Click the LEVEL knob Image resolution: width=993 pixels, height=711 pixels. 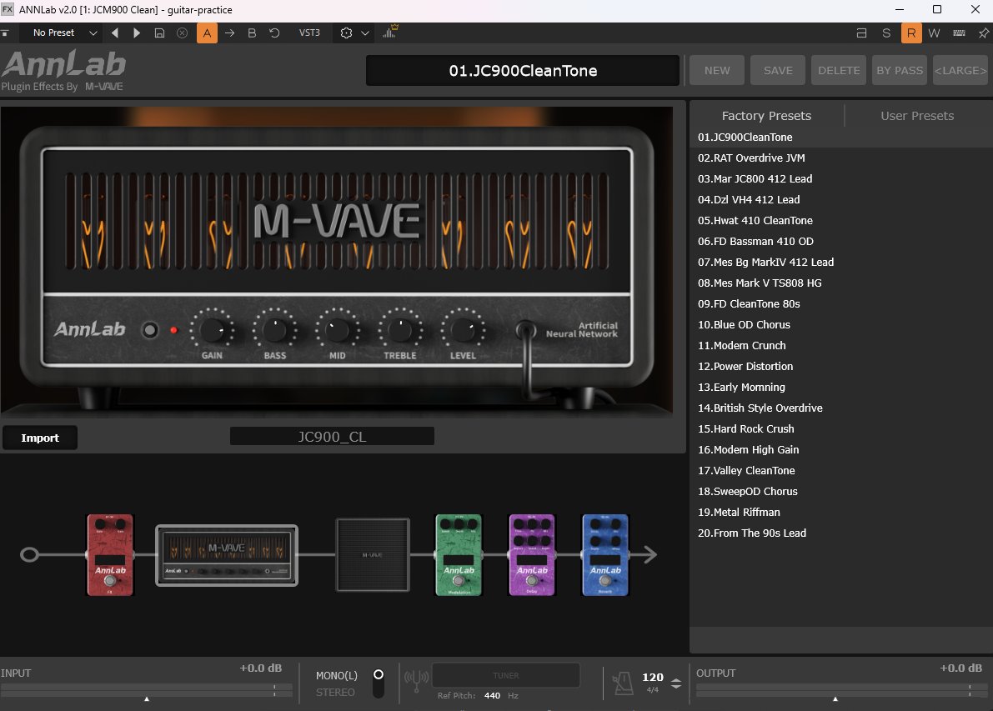tap(462, 330)
